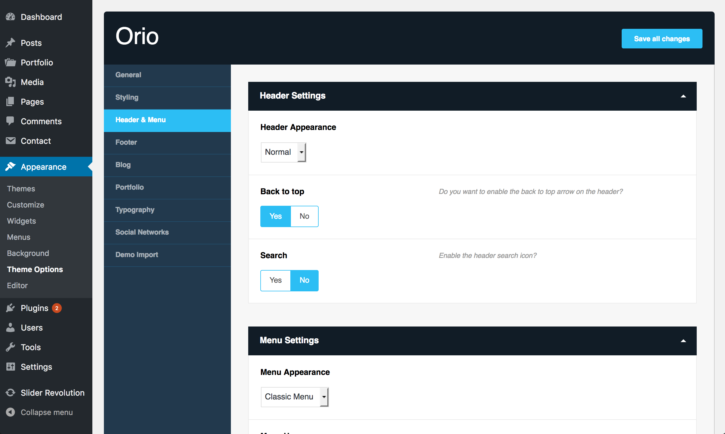The width and height of the screenshot is (725, 434).
Task: Click the Collapse menu arrow icon
Action: (x=10, y=412)
